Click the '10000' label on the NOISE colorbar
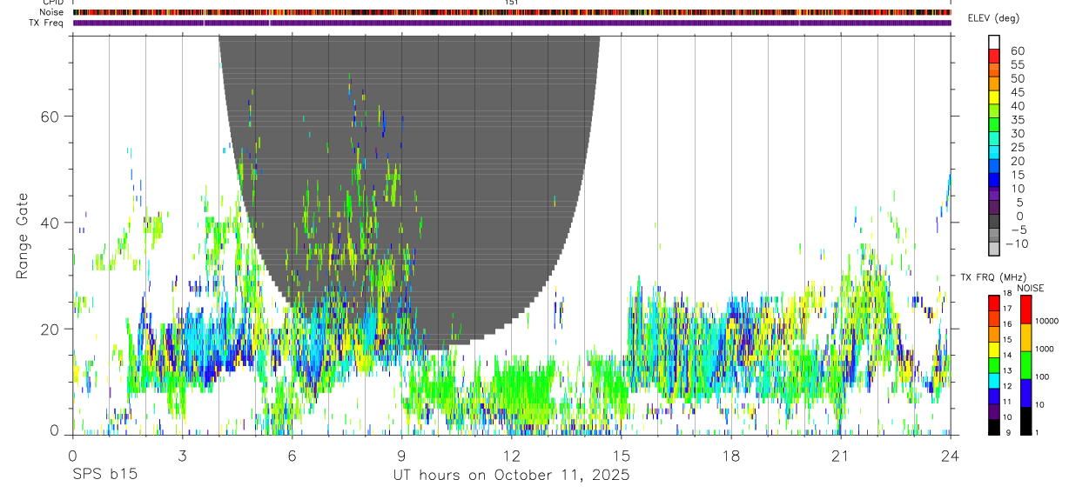The image size is (1069, 493). coord(1048,321)
